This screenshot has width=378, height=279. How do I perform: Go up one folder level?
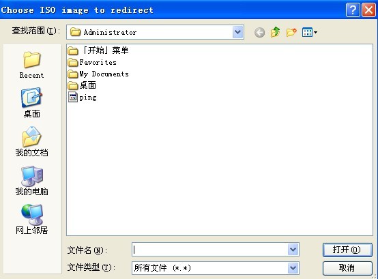275,32
